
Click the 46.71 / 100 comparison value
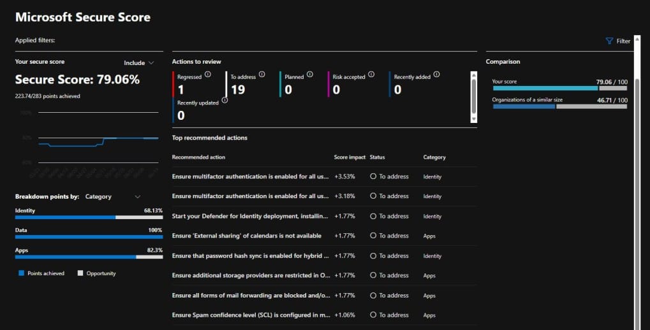tap(612, 100)
